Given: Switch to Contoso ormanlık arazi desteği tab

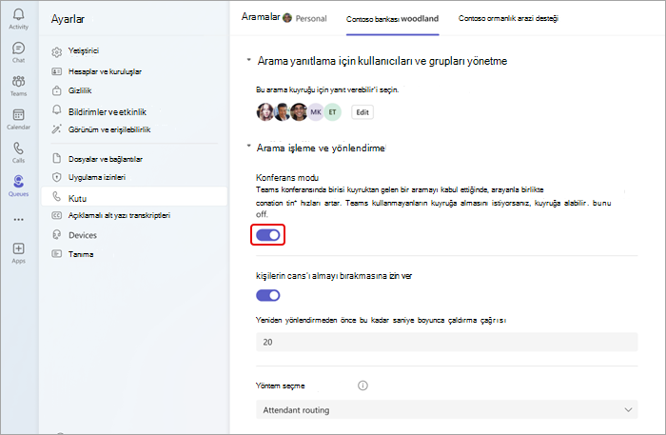Looking at the screenshot, I should 508,18.
